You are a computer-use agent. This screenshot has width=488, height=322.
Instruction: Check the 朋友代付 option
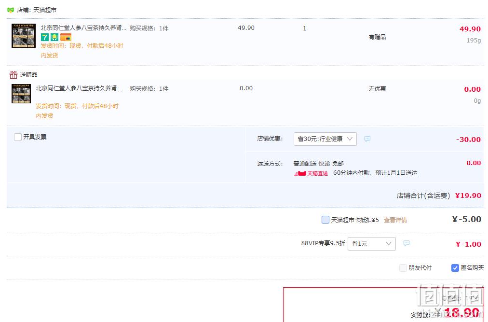403,268
